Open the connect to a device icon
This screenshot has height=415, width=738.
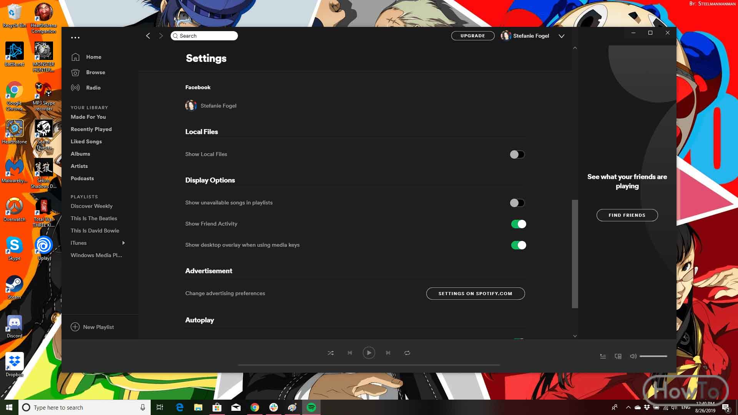618,356
